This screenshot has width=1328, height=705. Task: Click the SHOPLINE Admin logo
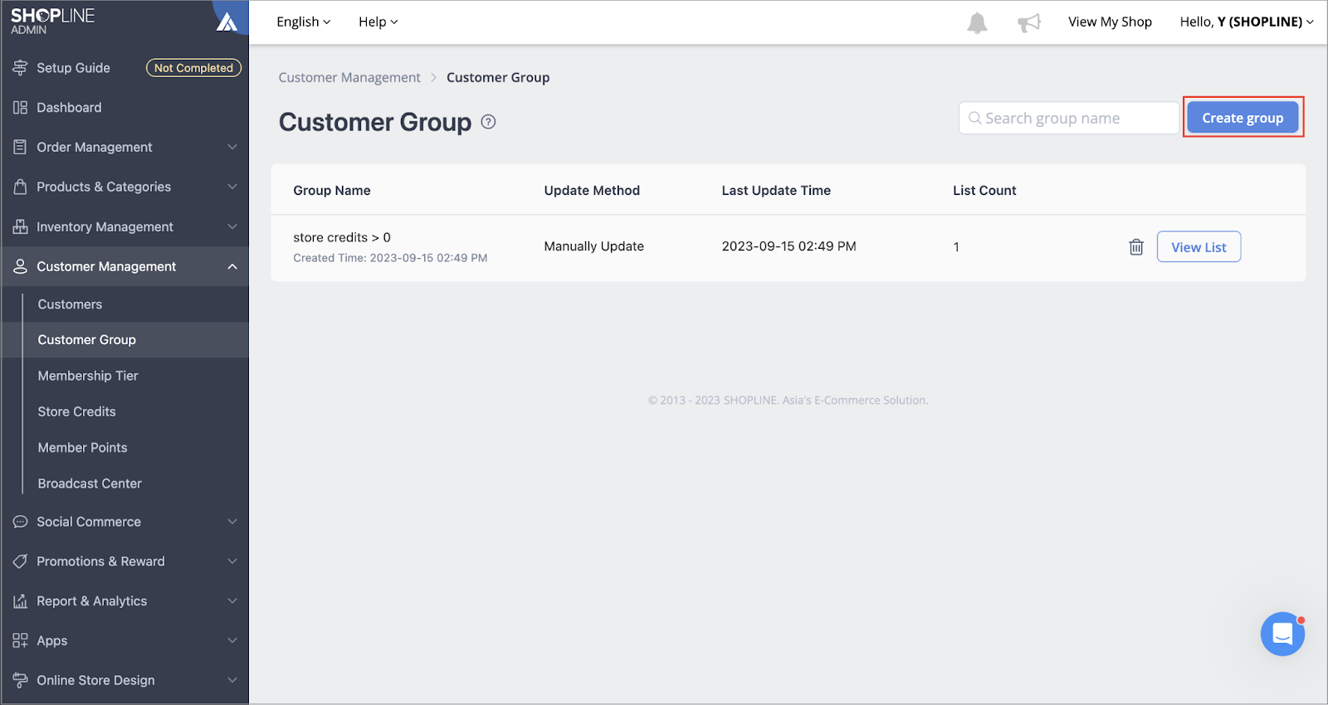coord(52,21)
